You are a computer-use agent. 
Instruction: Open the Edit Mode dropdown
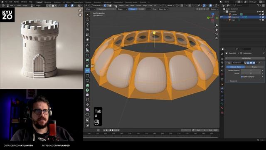[x=96, y=5]
